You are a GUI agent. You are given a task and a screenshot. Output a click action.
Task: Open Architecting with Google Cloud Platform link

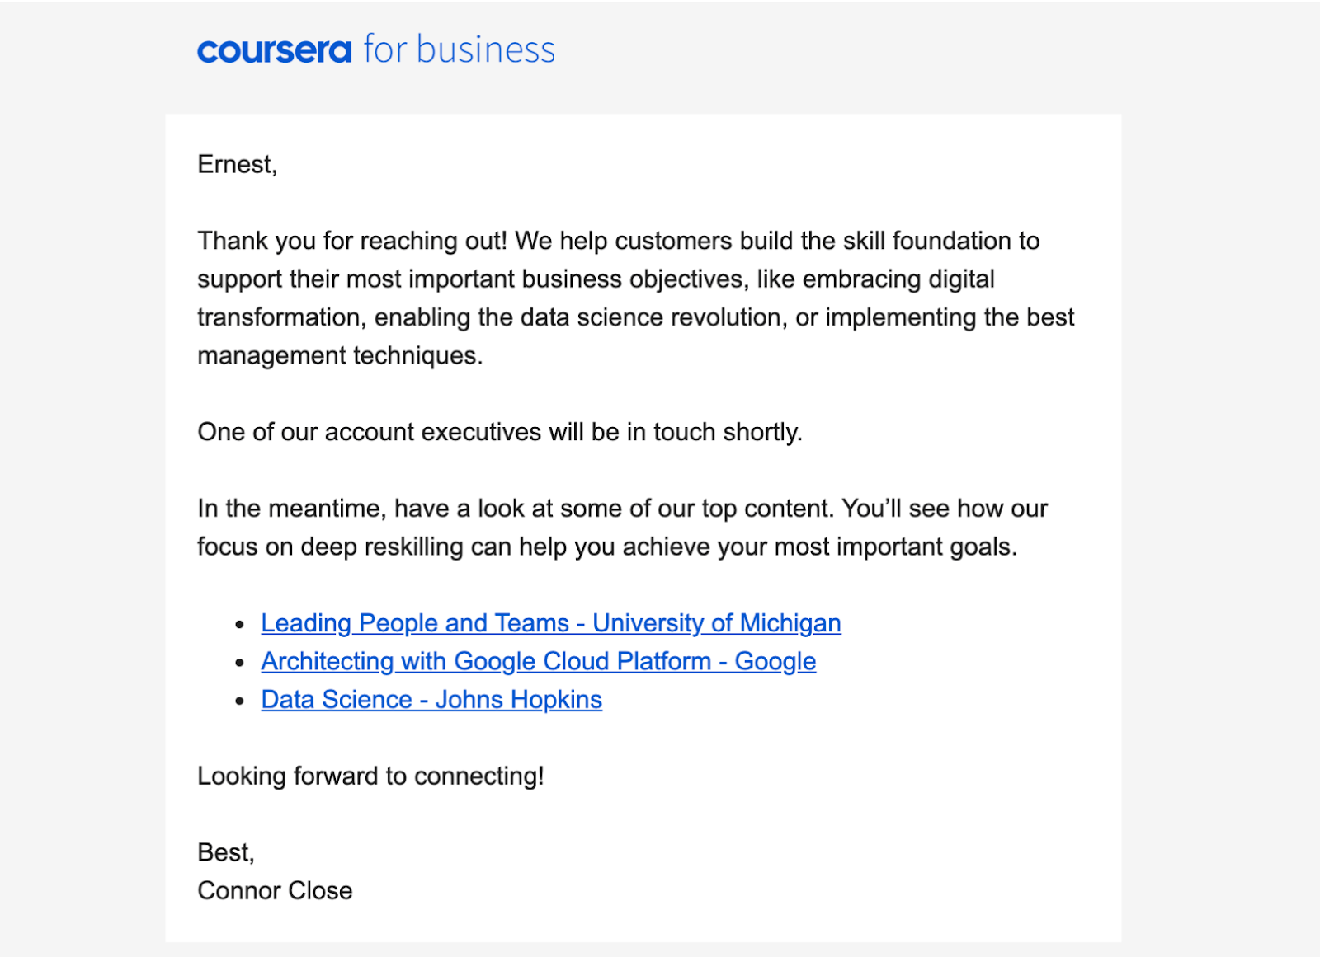539,661
